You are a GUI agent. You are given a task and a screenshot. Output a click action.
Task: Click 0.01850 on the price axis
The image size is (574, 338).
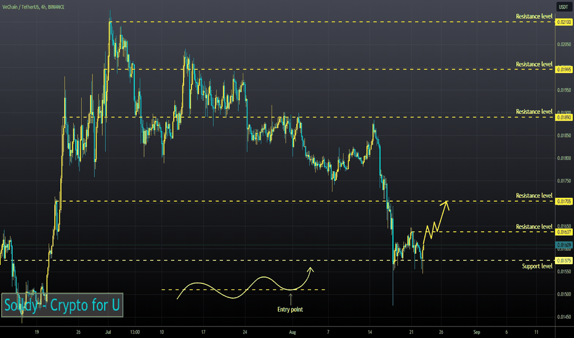tap(564, 136)
